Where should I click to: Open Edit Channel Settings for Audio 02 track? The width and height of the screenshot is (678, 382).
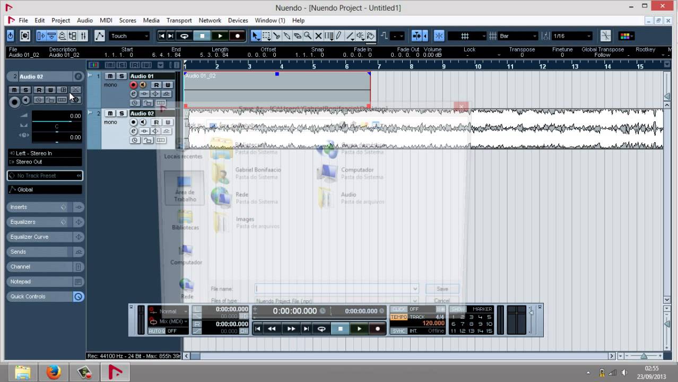click(134, 131)
